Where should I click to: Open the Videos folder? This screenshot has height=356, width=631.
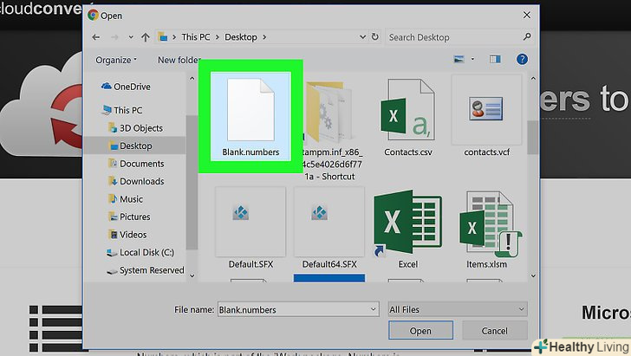127,235
